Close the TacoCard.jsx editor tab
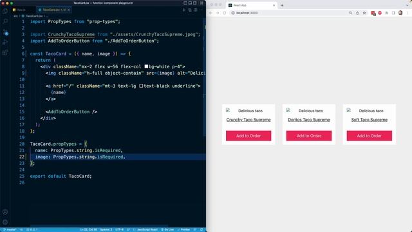412x232 pixels. [x=69, y=10]
